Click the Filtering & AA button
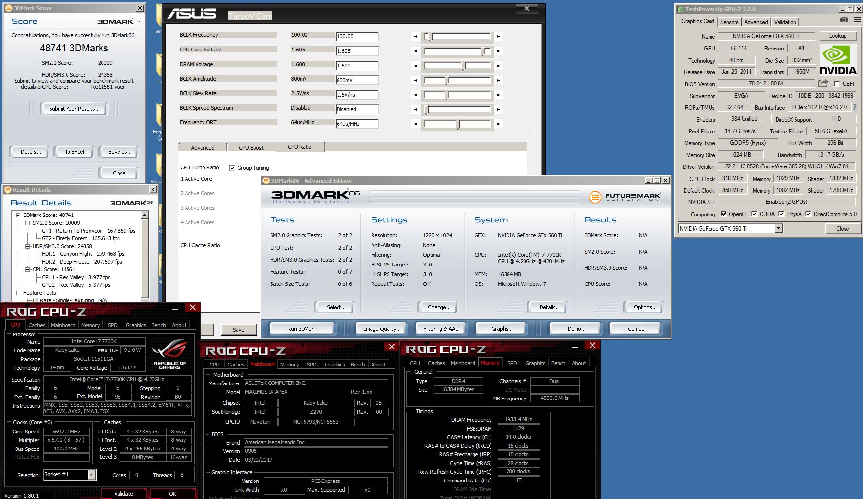Viewport: 863px width, 499px height. click(x=441, y=329)
